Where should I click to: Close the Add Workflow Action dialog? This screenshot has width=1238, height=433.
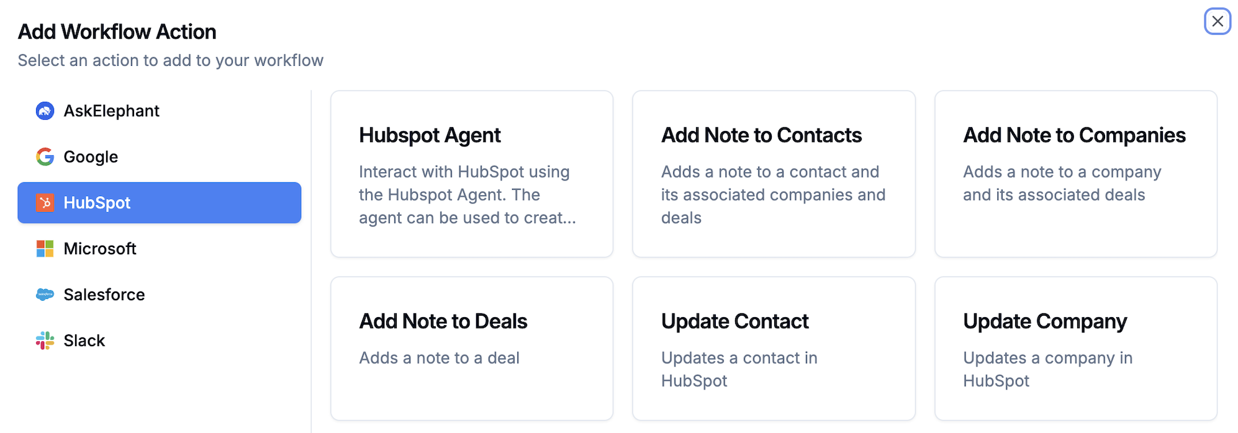[1217, 22]
